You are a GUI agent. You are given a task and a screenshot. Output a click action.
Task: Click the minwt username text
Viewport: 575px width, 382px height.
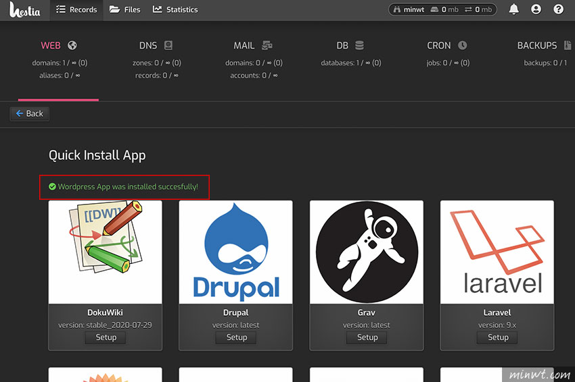(413, 10)
